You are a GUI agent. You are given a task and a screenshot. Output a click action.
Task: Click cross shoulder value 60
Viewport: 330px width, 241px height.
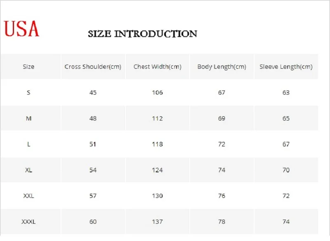click(93, 222)
